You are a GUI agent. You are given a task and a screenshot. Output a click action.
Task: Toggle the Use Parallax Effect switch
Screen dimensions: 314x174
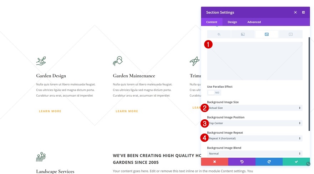click(214, 93)
